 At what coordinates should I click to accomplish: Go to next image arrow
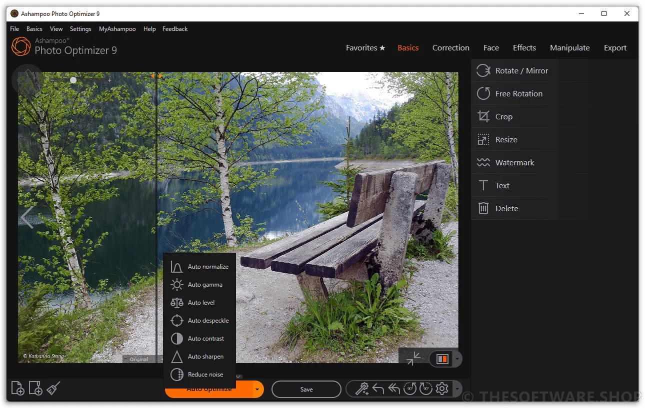[x=450, y=216]
